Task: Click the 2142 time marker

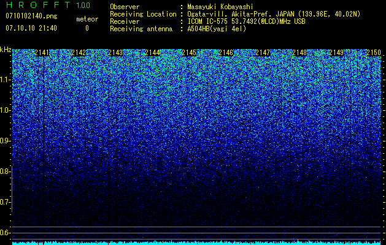Action: coord(79,53)
